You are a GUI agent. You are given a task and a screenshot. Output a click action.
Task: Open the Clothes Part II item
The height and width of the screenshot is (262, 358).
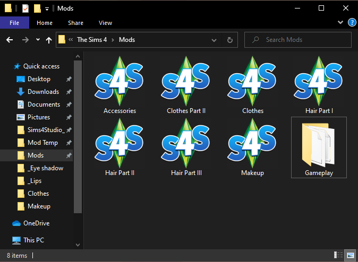[186, 85]
